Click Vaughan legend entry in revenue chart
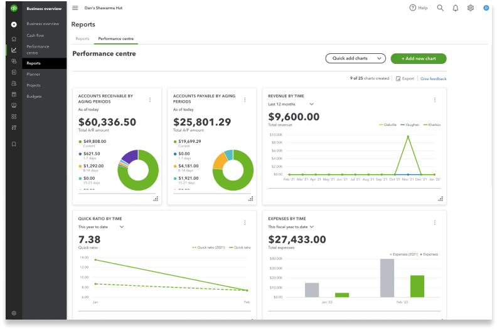497x329 pixels. 410,125
